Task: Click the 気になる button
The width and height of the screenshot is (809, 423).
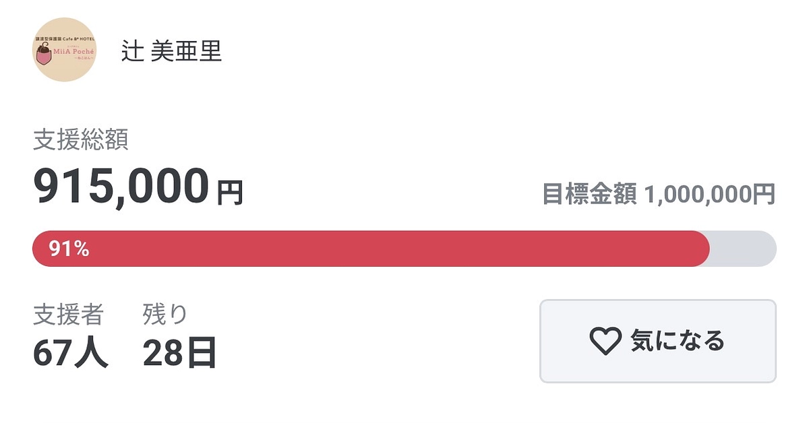Action: pos(657,340)
